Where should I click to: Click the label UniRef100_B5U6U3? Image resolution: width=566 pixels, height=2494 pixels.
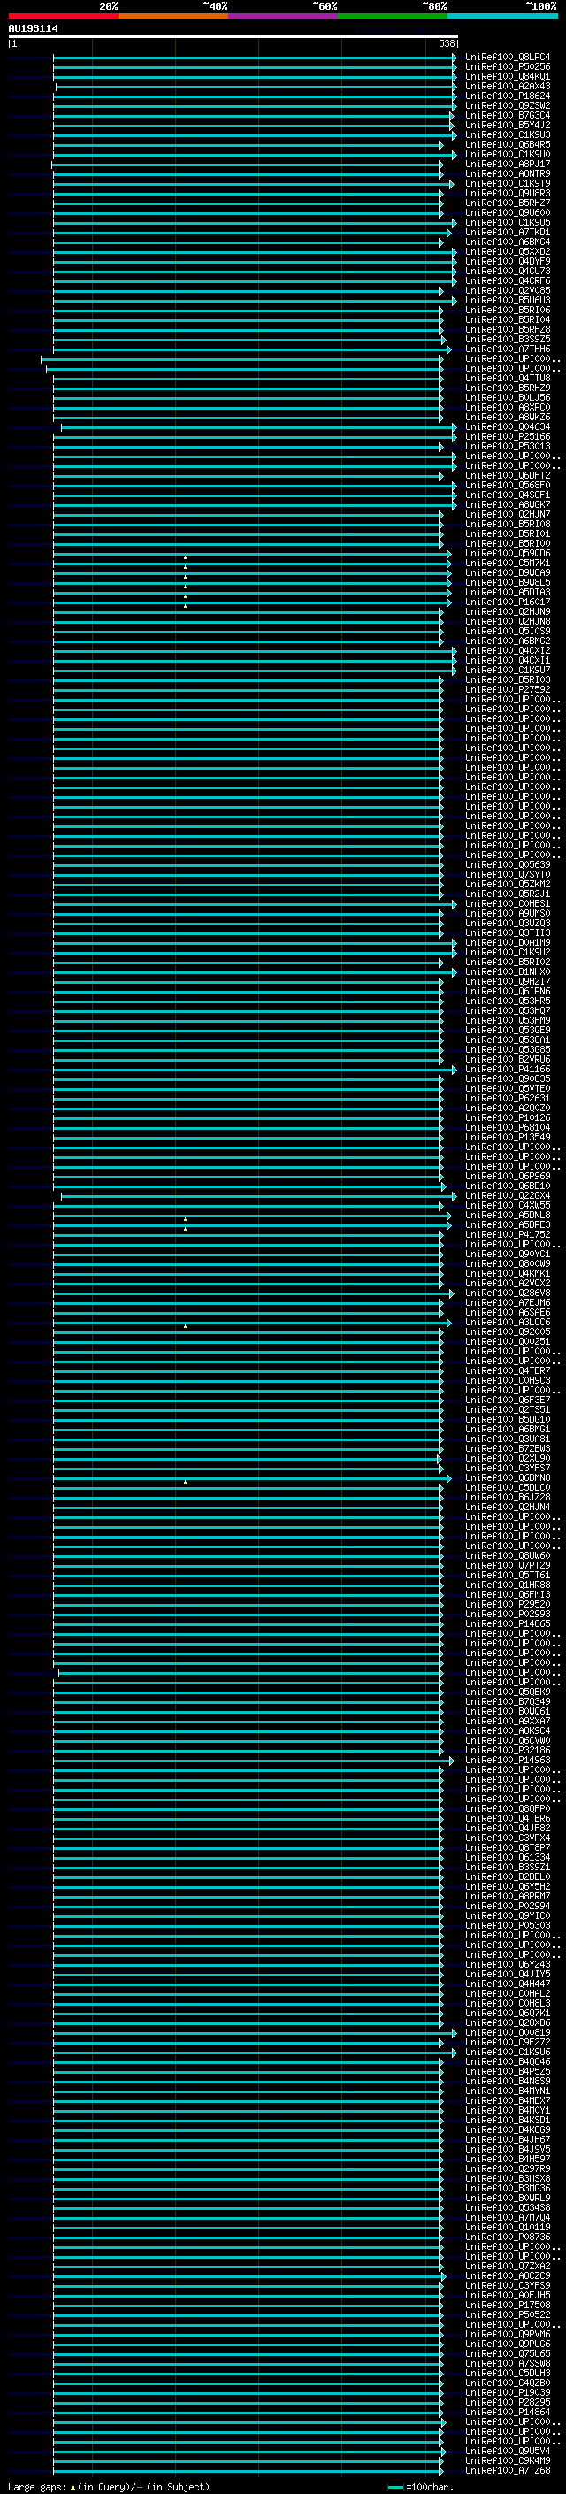[x=507, y=300]
